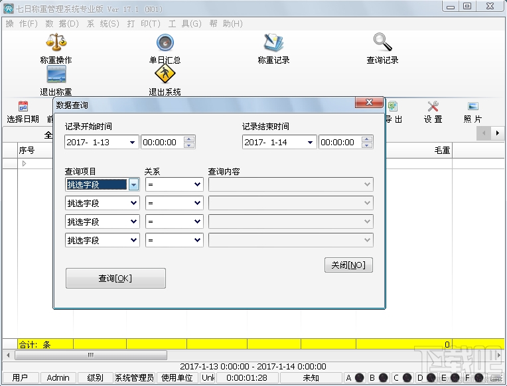Click the 未知 status cell

pyautogui.click(x=311, y=377)
